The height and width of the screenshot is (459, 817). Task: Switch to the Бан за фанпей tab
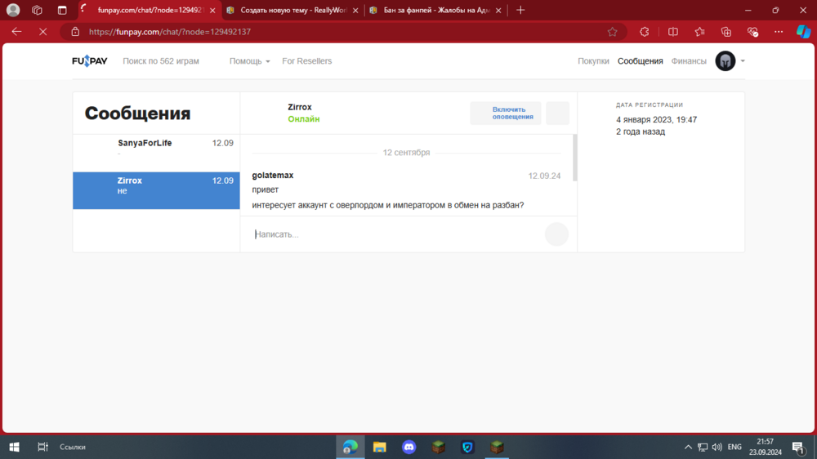435,10
